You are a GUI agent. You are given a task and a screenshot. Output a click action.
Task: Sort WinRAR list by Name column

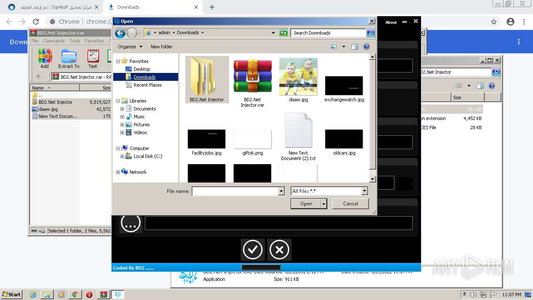point(55,88)
